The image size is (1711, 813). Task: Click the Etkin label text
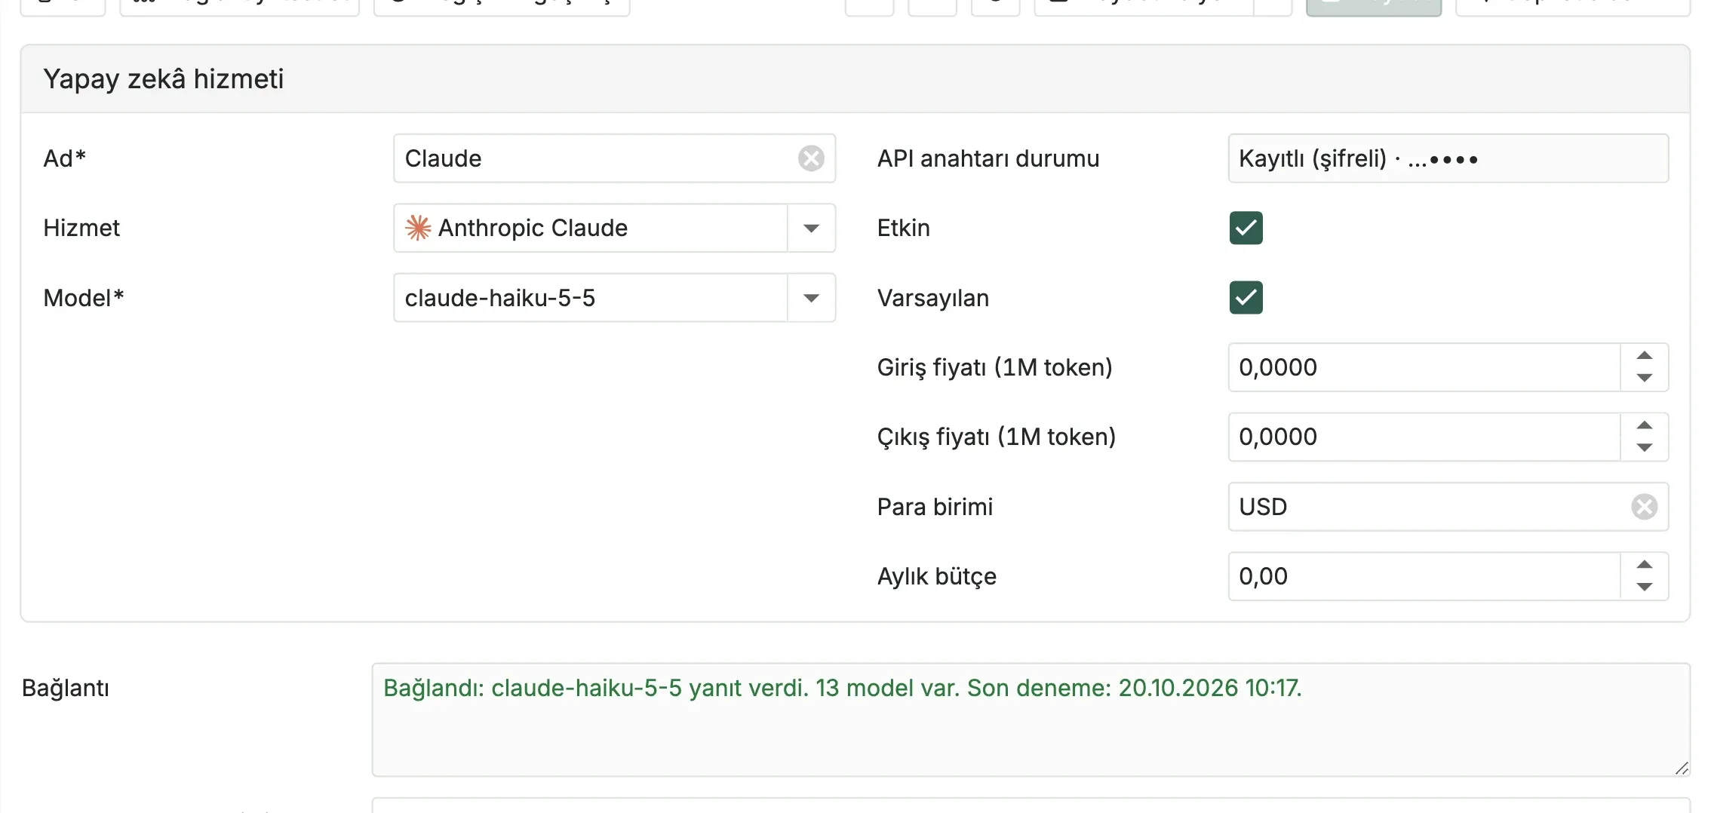tap(903, 228)
